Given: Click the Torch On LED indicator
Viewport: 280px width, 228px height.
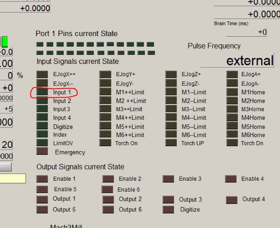Looking at the screenshot, I should [x=105, y=143].
